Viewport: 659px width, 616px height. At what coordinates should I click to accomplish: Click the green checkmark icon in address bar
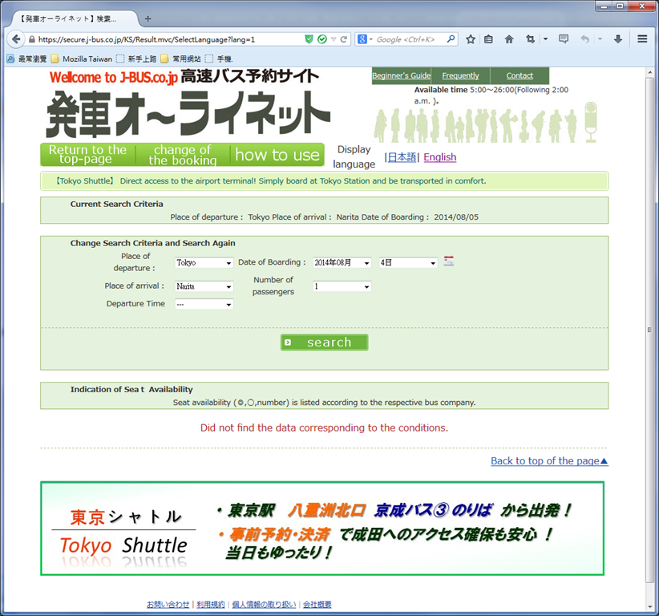322,39
